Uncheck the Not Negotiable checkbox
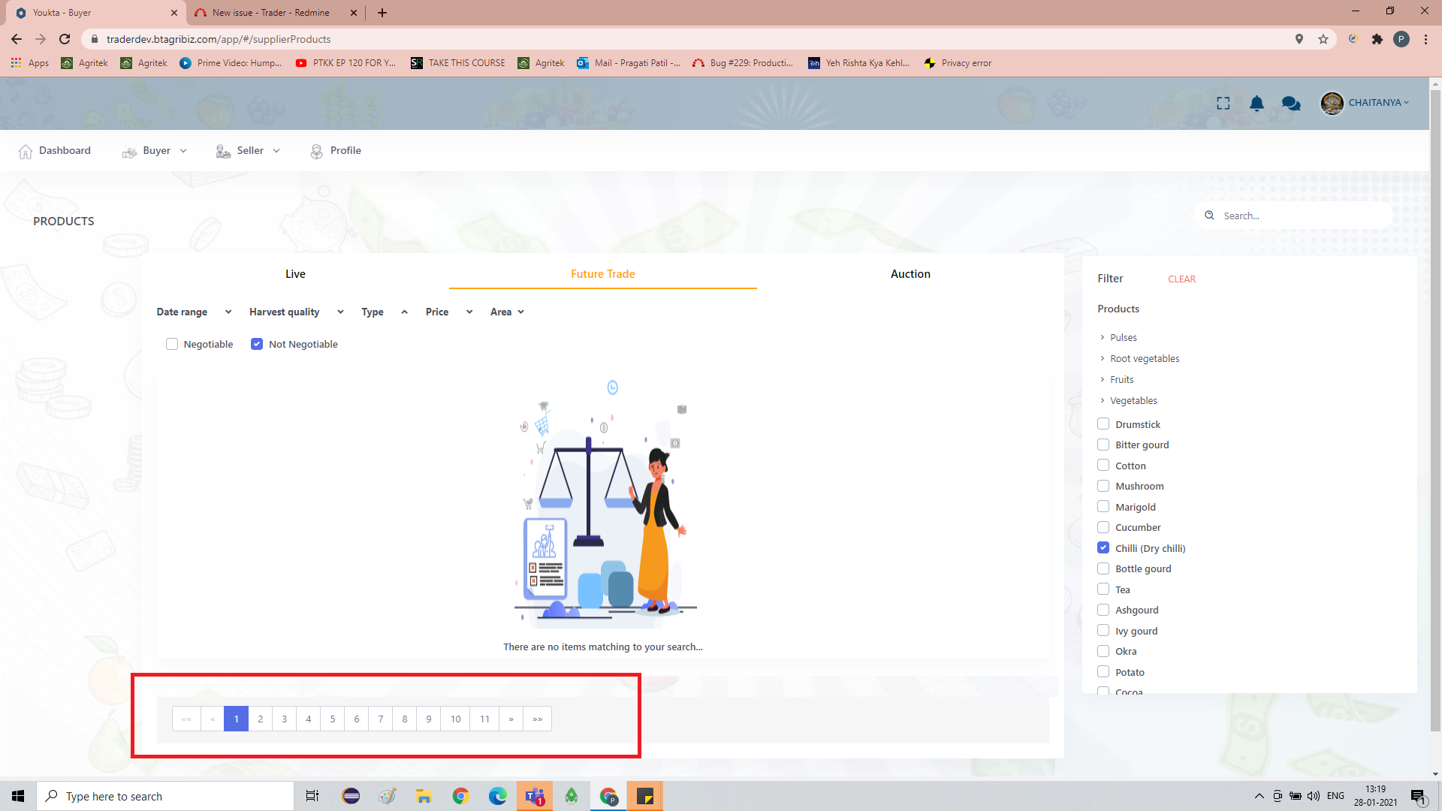 click(257, 344)
